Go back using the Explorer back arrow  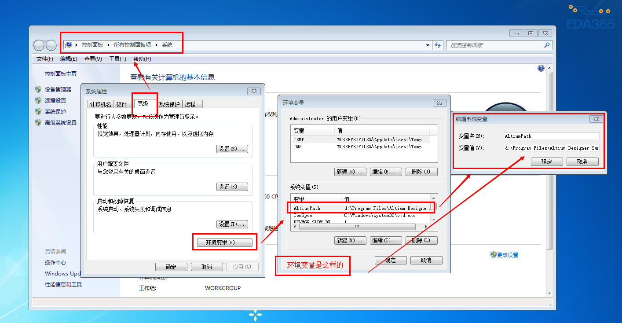tap(39, 45)
